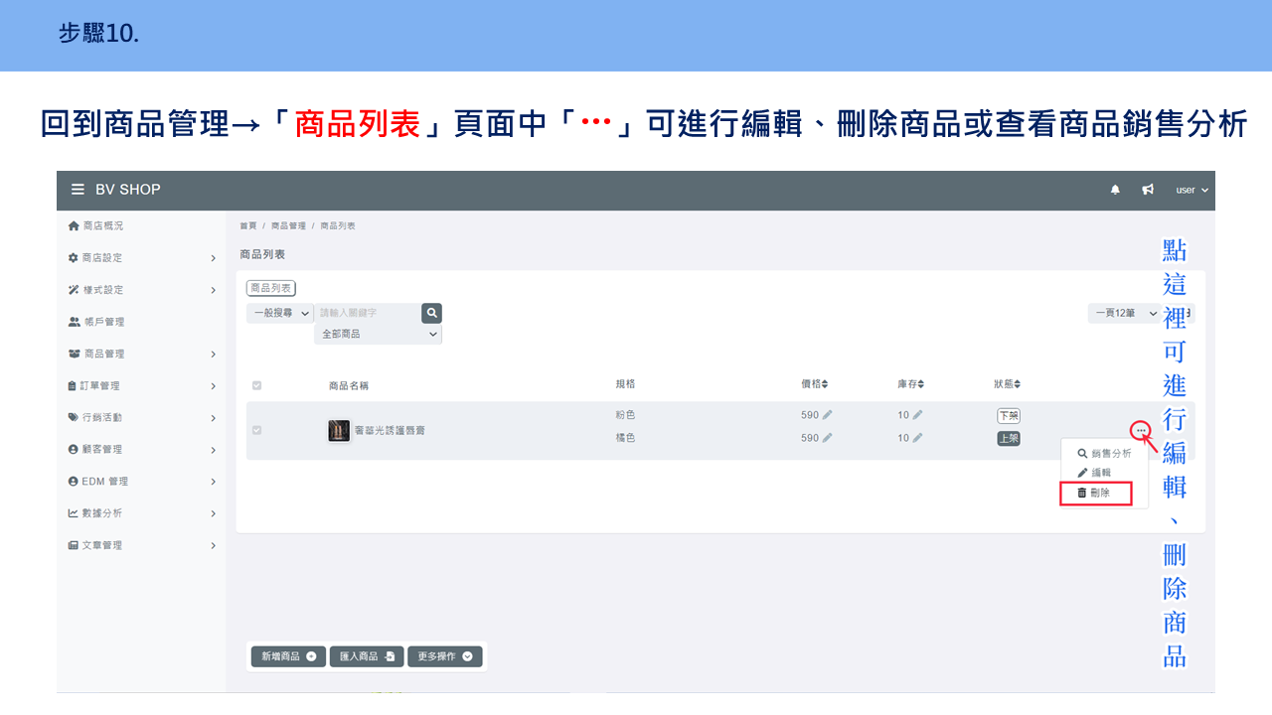Open the 一頁12筆 page size dropdown
Viewport: 1272px width, 715px height.
1125,313
